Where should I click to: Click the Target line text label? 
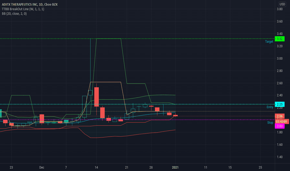269,42
